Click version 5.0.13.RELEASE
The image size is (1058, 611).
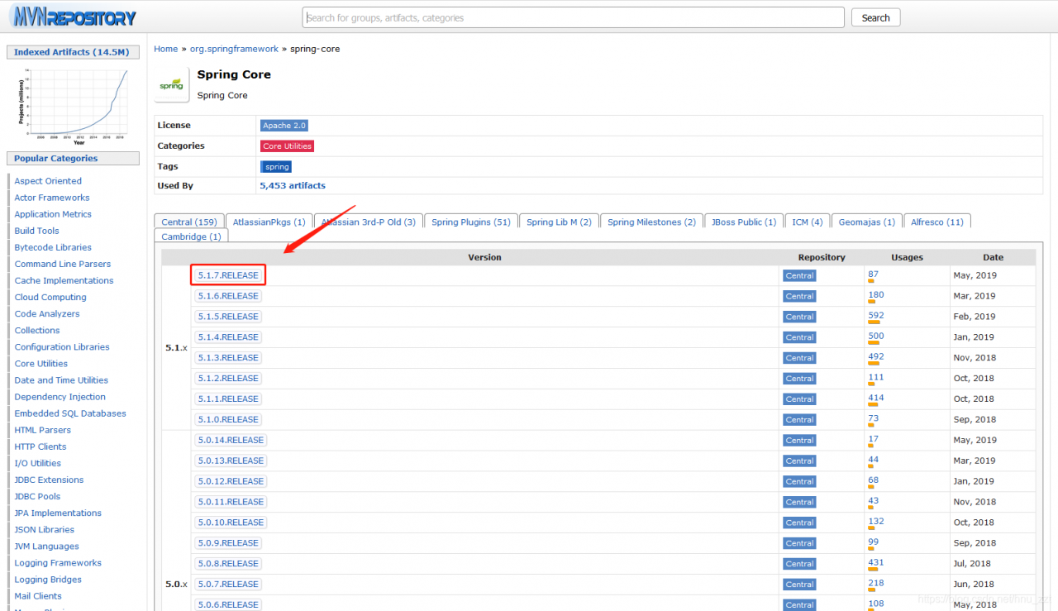click(231, 461)
